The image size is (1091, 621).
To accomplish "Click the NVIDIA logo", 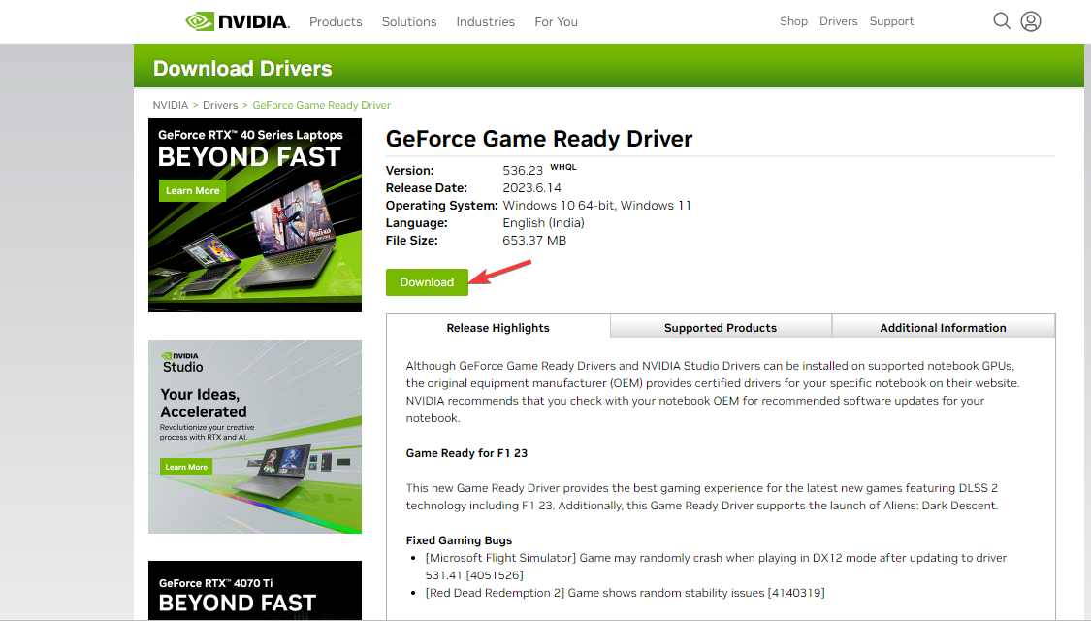I will point(238,21).
